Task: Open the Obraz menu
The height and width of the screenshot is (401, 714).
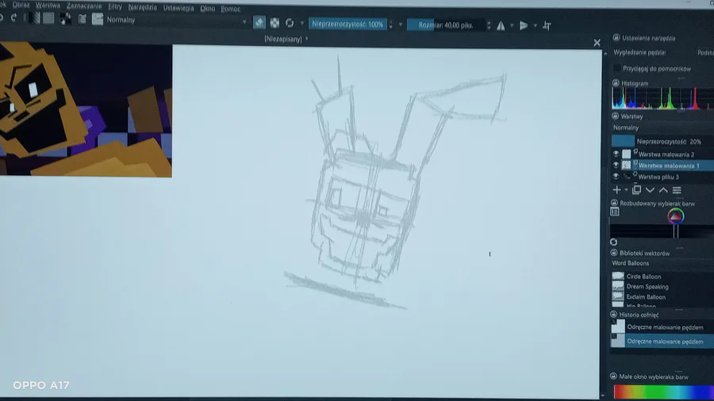Action: [21, 5]
